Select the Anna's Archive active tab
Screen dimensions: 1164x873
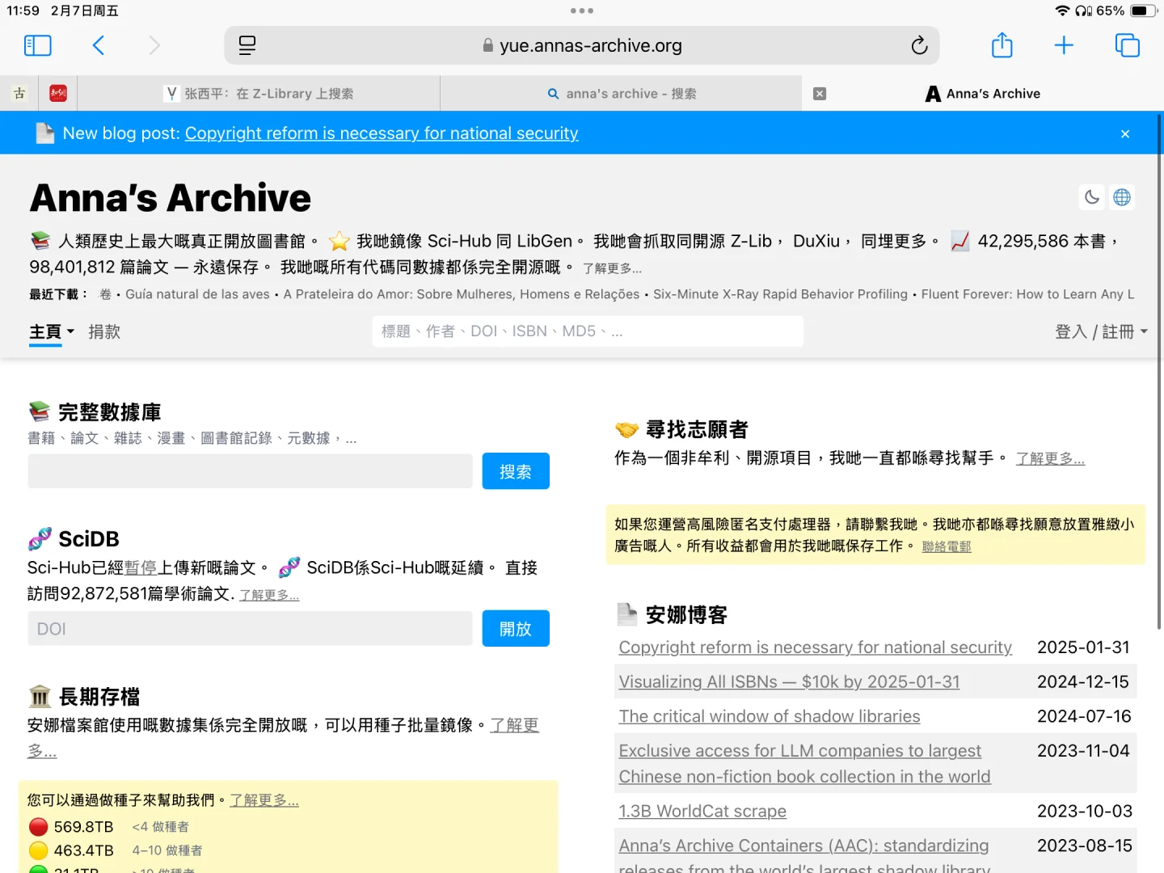[x=983, y=94]
